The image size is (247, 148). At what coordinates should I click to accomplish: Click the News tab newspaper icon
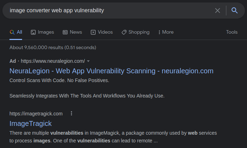tap(65, 32)
